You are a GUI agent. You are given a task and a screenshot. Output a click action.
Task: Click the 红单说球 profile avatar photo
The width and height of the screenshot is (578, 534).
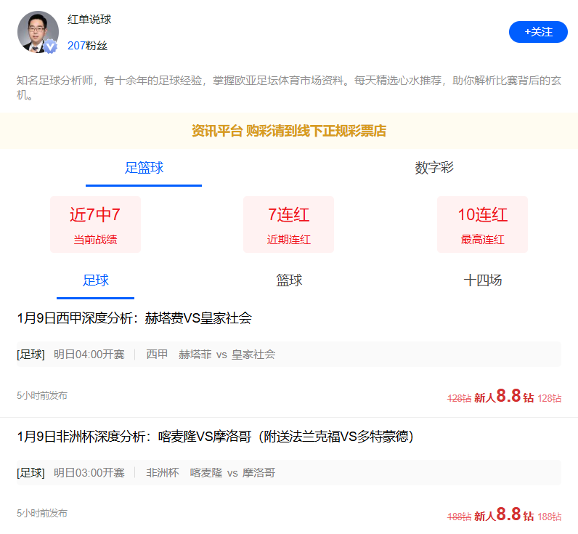pos(37,31)
